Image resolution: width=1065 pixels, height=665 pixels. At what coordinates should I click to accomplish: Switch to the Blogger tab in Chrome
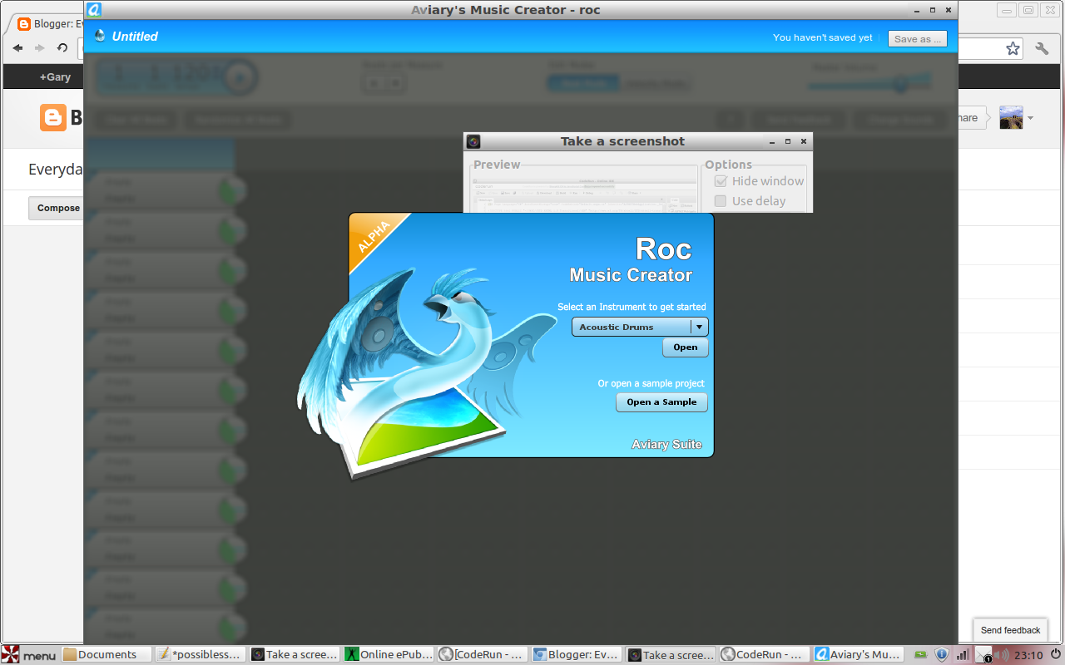[x=50, y=24]
